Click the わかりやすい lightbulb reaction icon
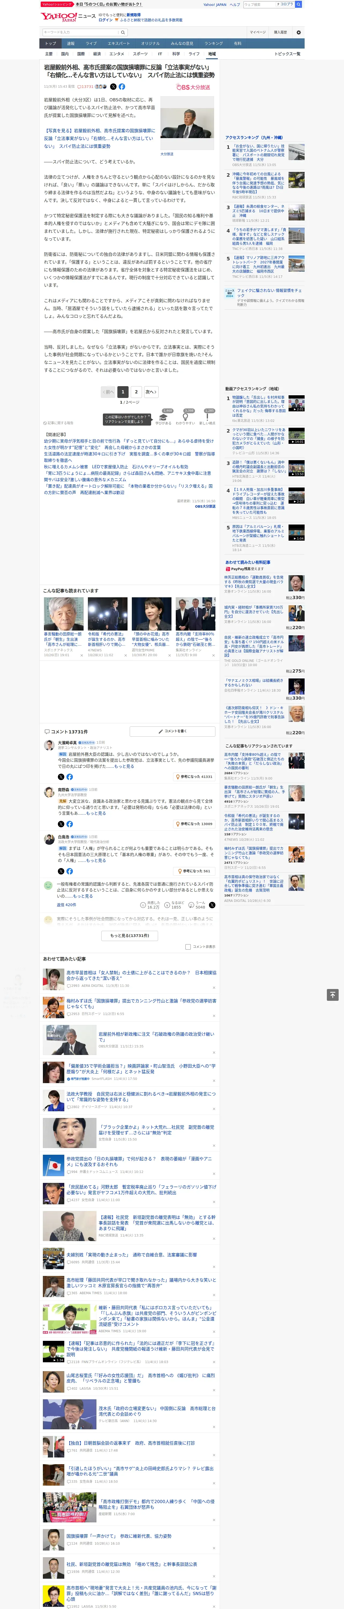 [185, 417]
